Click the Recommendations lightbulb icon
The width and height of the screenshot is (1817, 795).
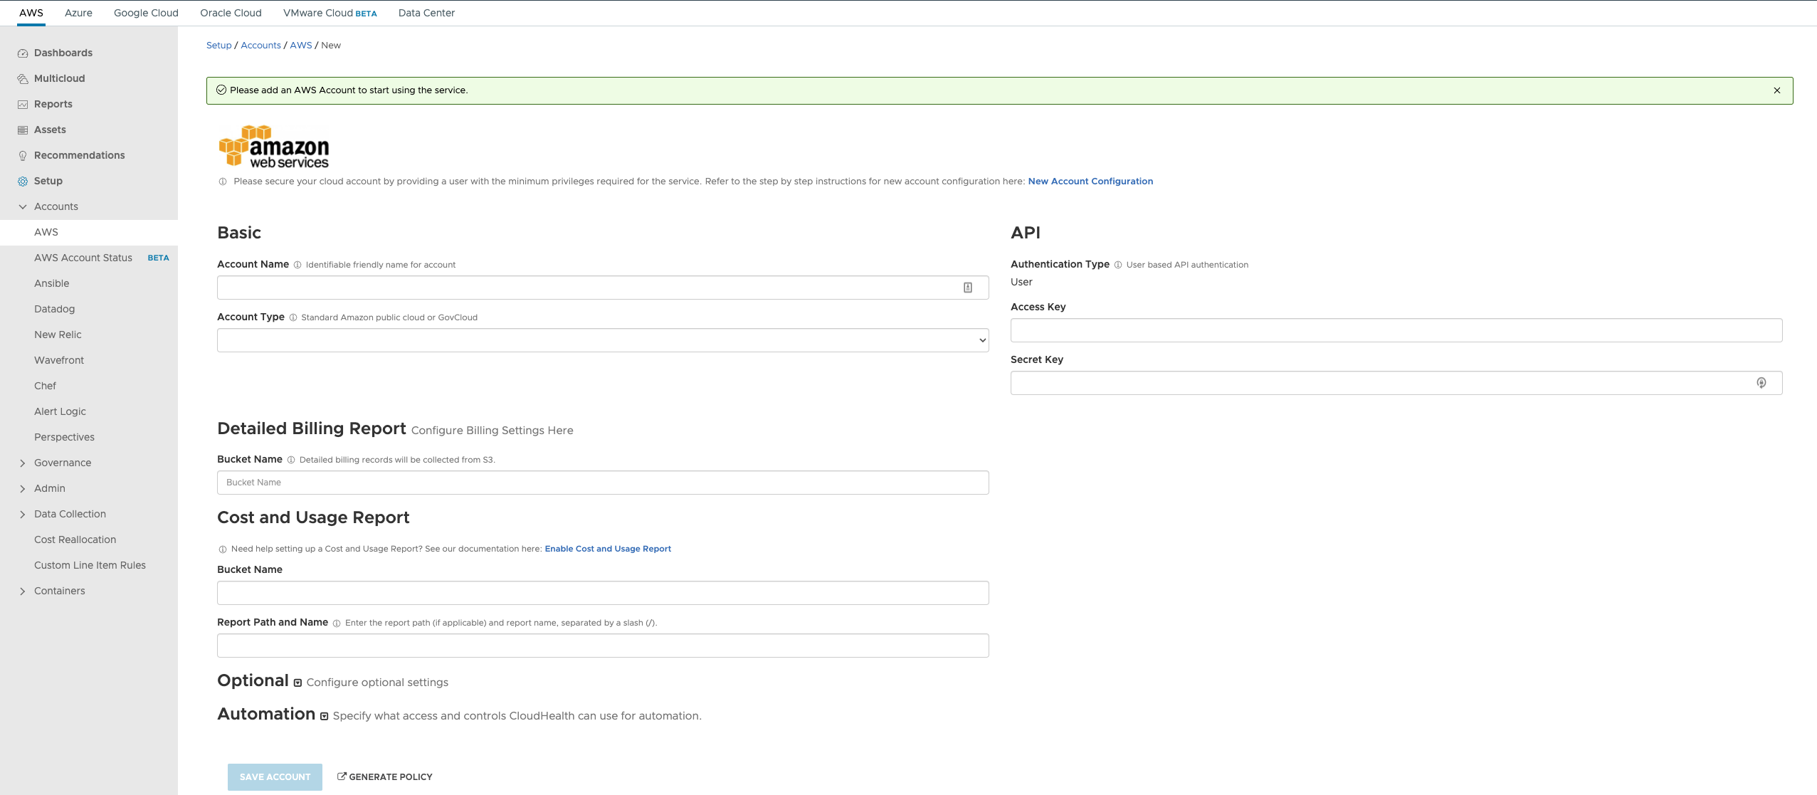click(23, 156)
